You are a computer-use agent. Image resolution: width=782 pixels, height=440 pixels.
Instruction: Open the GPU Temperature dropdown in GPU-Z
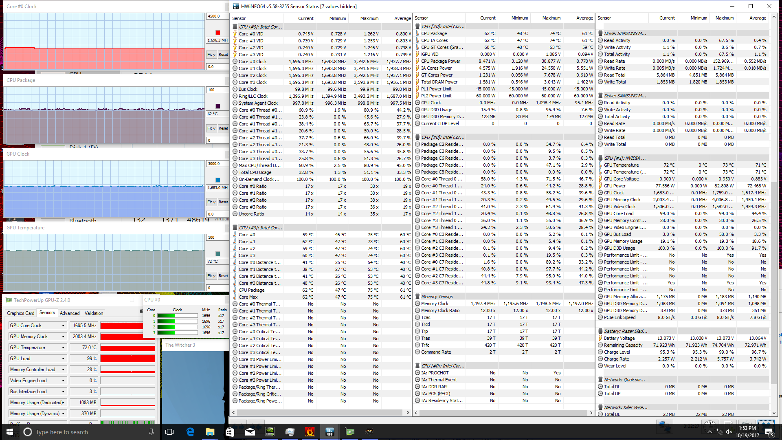click(x=63, y=348)
